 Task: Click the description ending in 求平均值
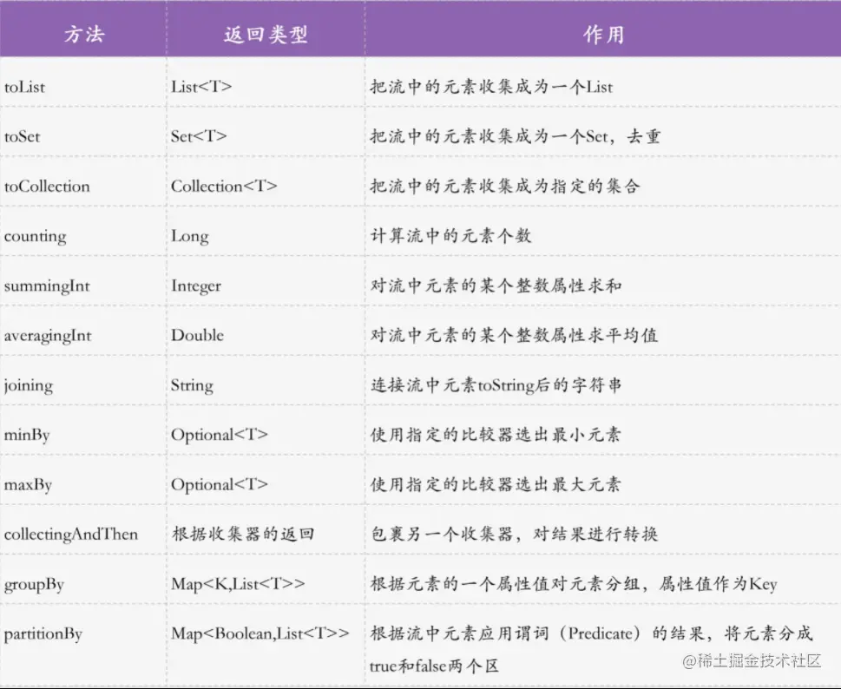point(514,336)
